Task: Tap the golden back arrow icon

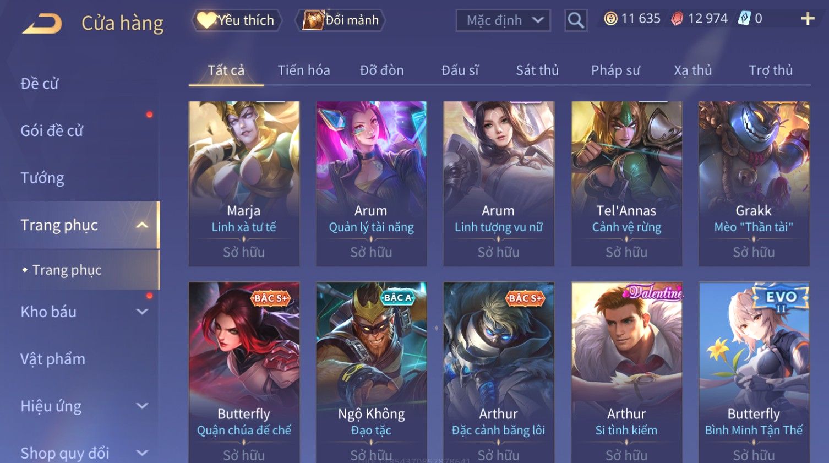Action: click(x=42, y=24)
